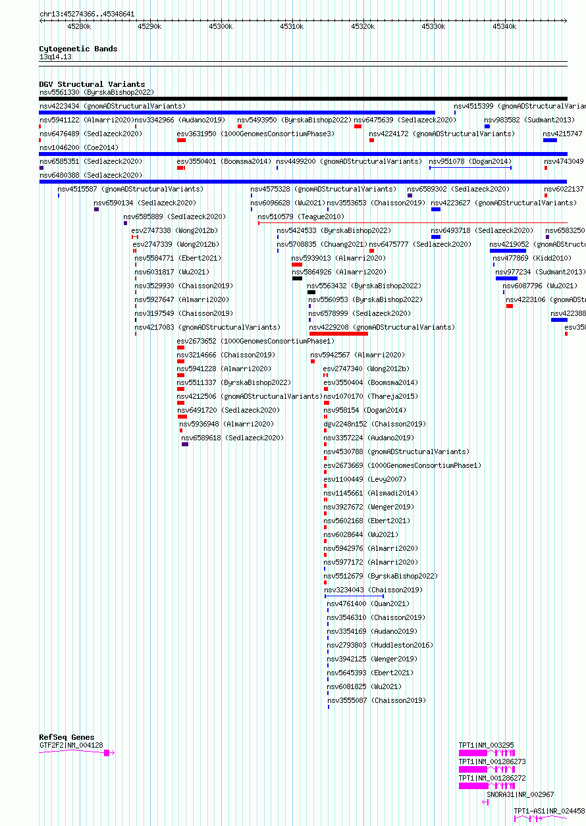
Task: Click nsv1145661 Alsmadi2014 label
Action: click(371, 493)
